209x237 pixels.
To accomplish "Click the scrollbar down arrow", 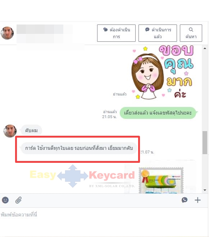I will [205, 190].
